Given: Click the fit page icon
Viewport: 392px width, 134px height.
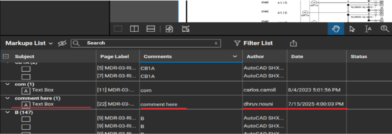Looking at the screenshot, I should point(169,29).
